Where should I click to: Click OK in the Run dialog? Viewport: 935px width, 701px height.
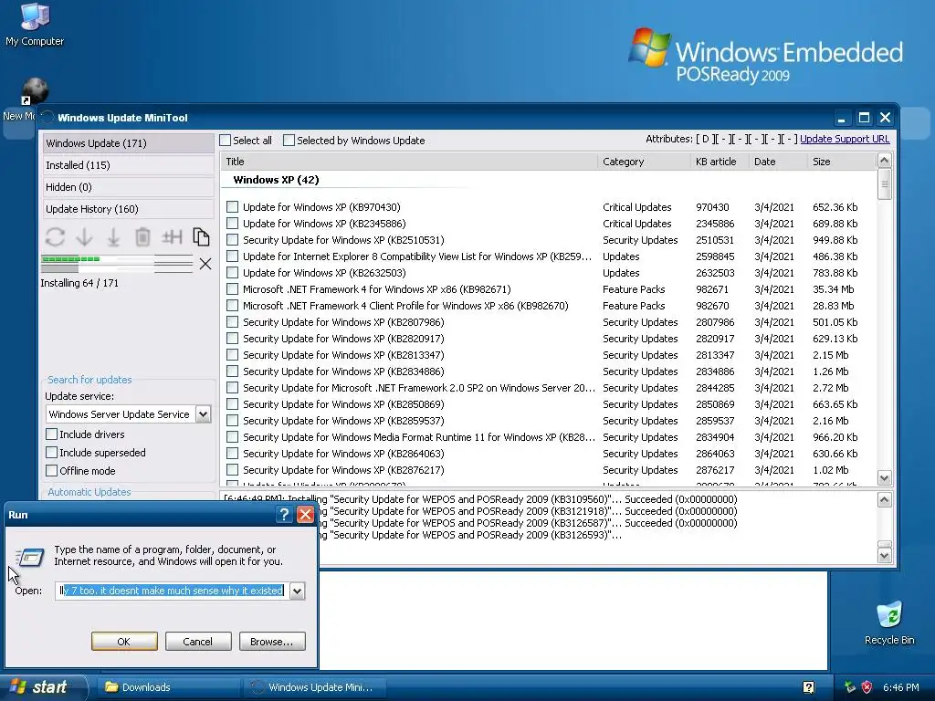point(124,642)
